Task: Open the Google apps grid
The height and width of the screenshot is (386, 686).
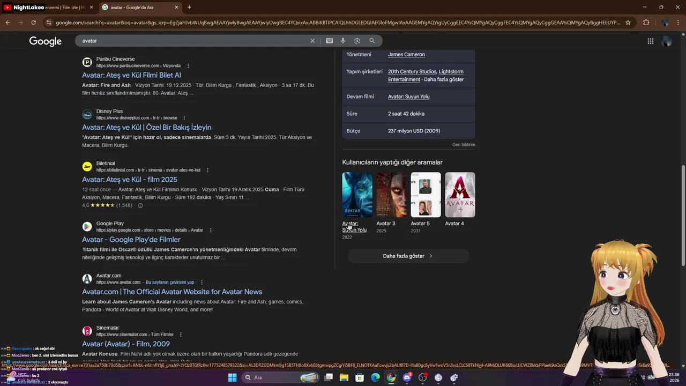Action: tap(650, 41)
